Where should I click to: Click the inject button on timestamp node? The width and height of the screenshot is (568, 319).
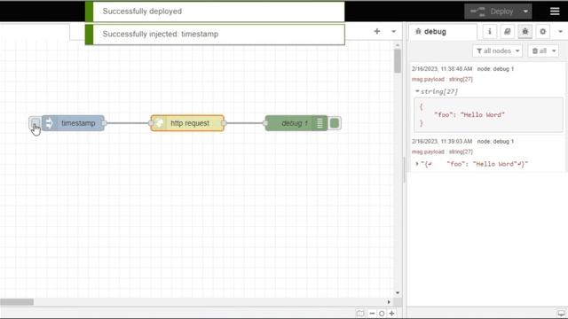(x=35, y=123)
